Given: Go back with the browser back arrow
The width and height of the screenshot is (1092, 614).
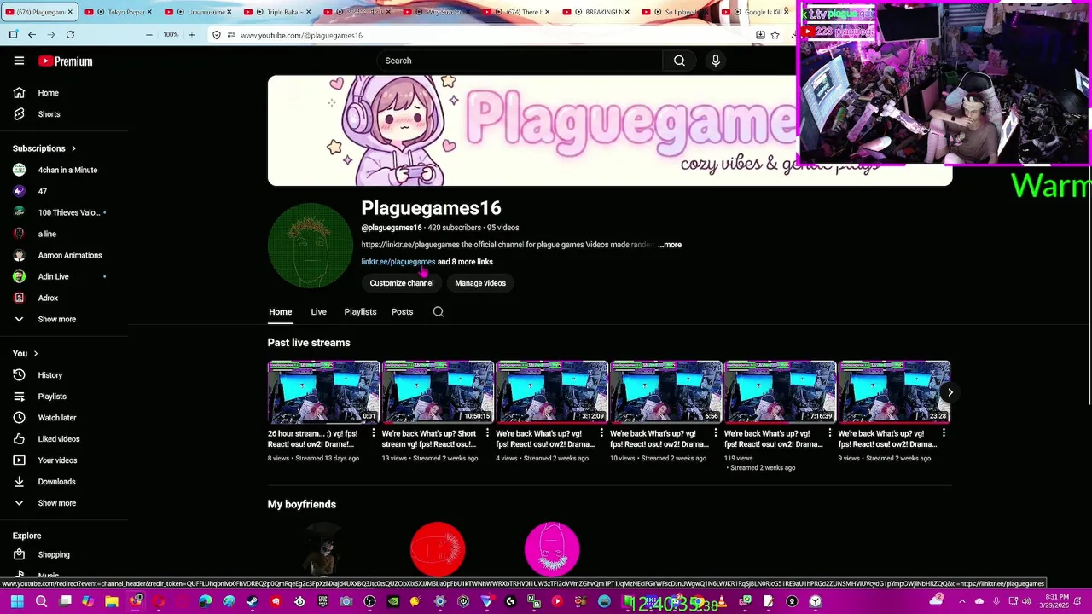Looking at the screenshot, I should point(32,35).
